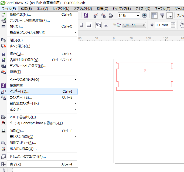Viewport: 184px width, 172px height.
Task: Select the portrait orientation icon
Action: pos(81,25)
